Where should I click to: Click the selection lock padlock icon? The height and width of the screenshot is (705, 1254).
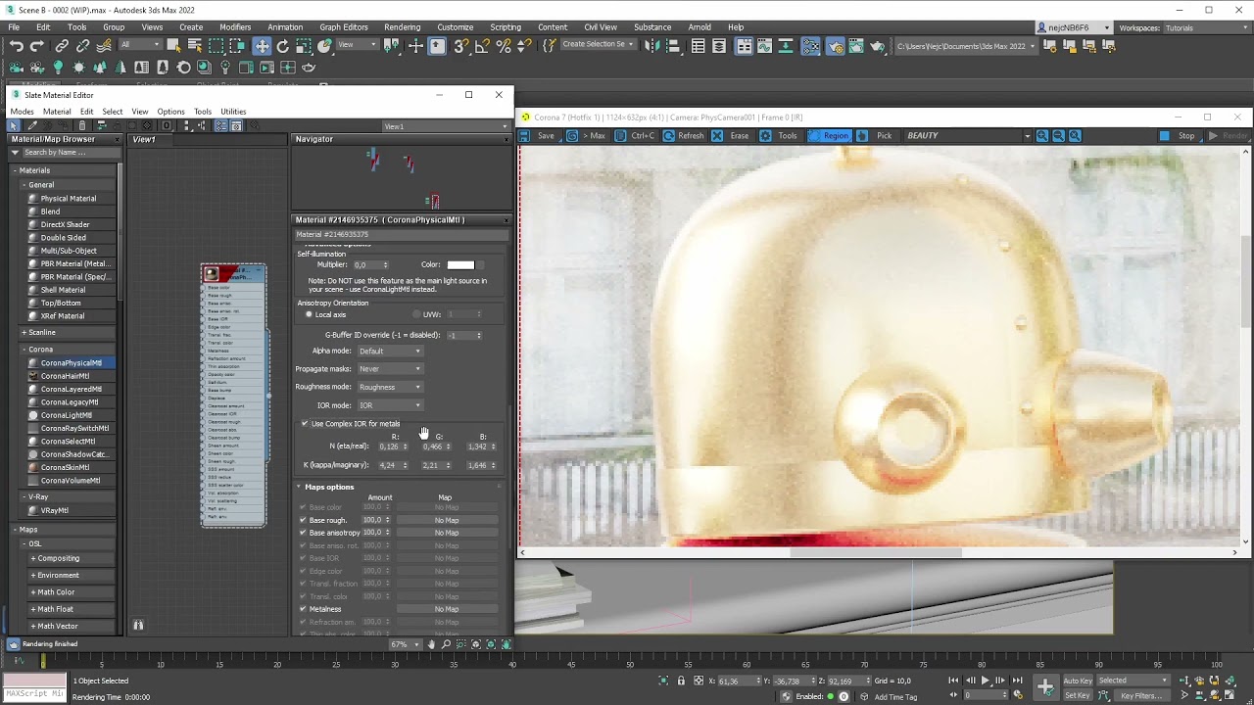(681, 681)
